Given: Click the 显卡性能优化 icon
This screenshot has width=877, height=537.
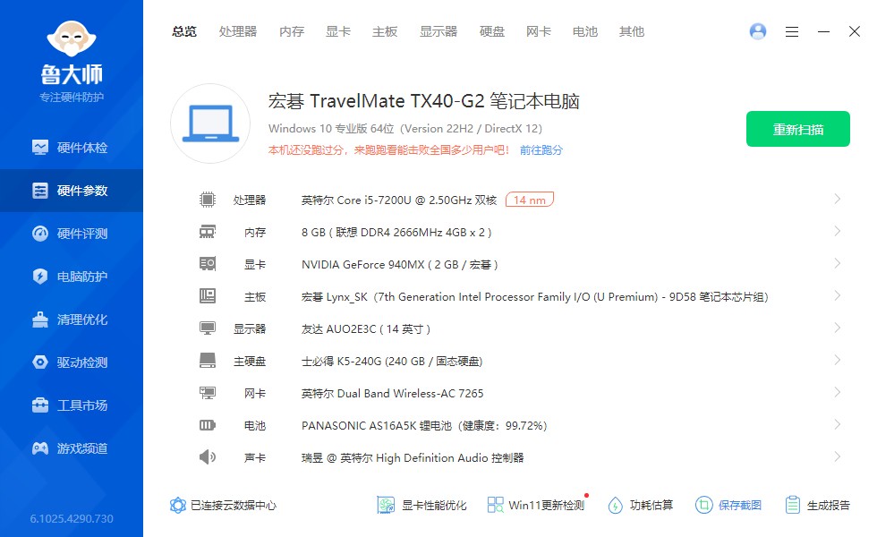Looking at the screenshot, I should pyautogui.click(x=386, y=505).
